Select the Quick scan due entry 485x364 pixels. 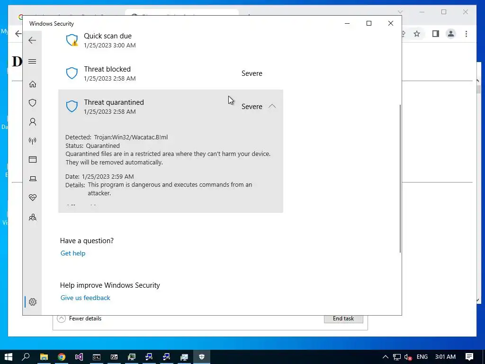coord(171,40)
